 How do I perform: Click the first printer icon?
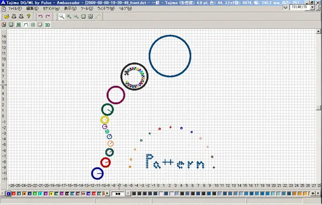14,17
